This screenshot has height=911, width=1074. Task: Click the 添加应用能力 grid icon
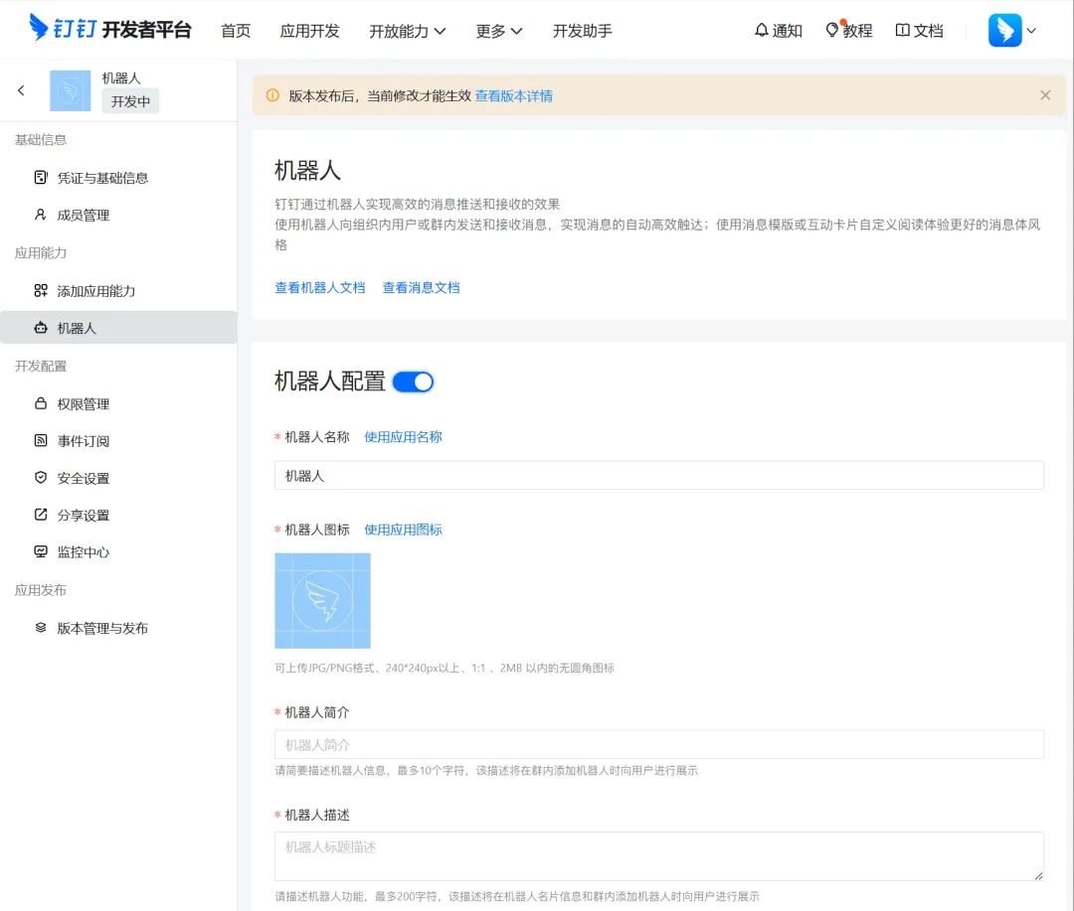coord(41,290)
